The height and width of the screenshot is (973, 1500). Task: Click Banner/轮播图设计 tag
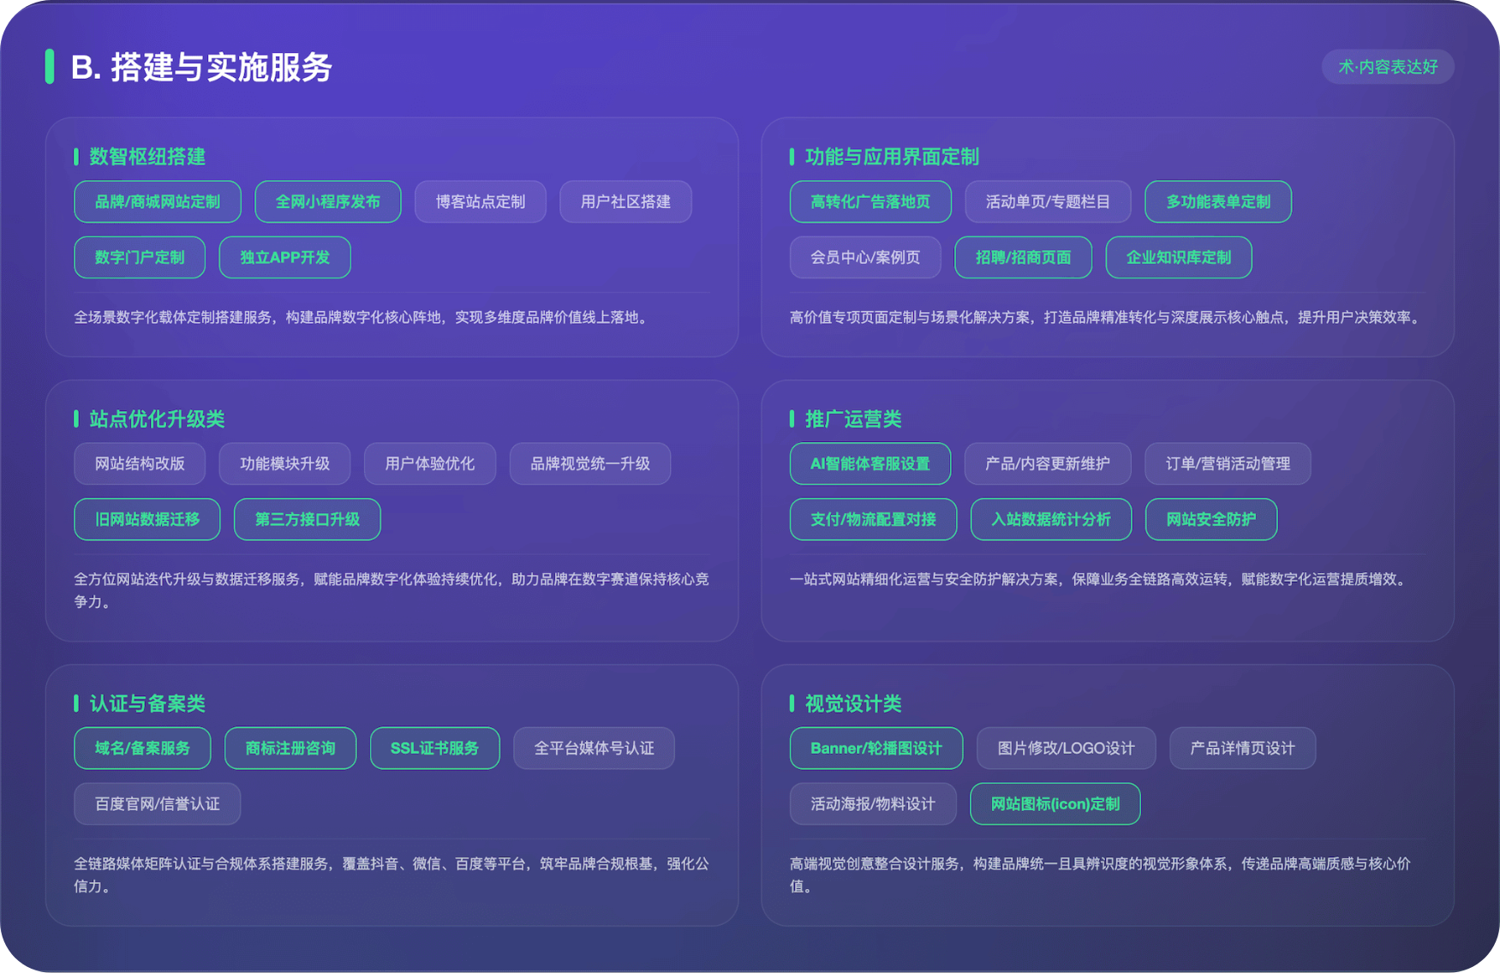(875, 749)
